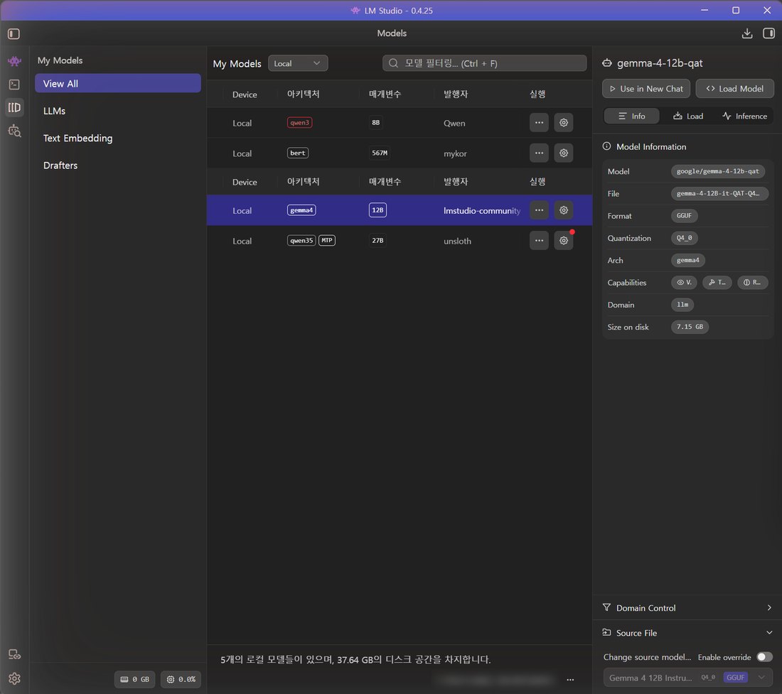The height and width of the screenshot is (694, 782).
Task: Click the first 매개변수 column header
Action: point(385,94)
